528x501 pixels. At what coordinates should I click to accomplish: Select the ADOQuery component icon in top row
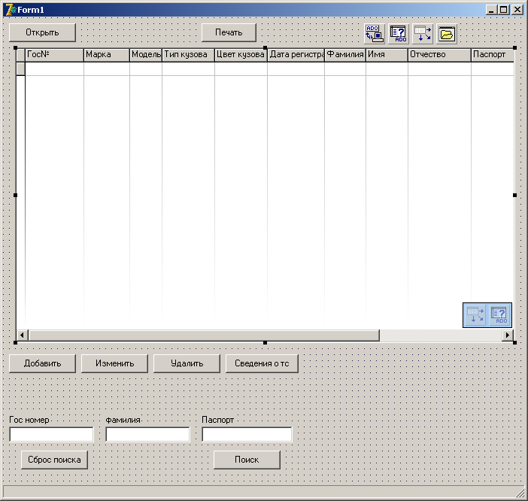[399, 34]
